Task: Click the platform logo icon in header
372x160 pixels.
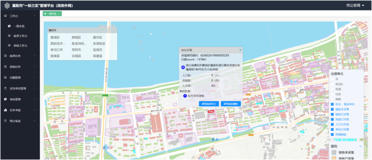Action: (7, 6)
